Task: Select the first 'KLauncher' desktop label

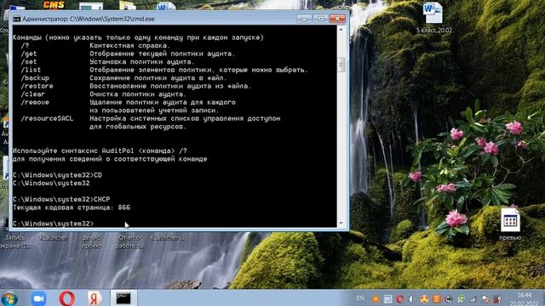Action: pos(54,238)
